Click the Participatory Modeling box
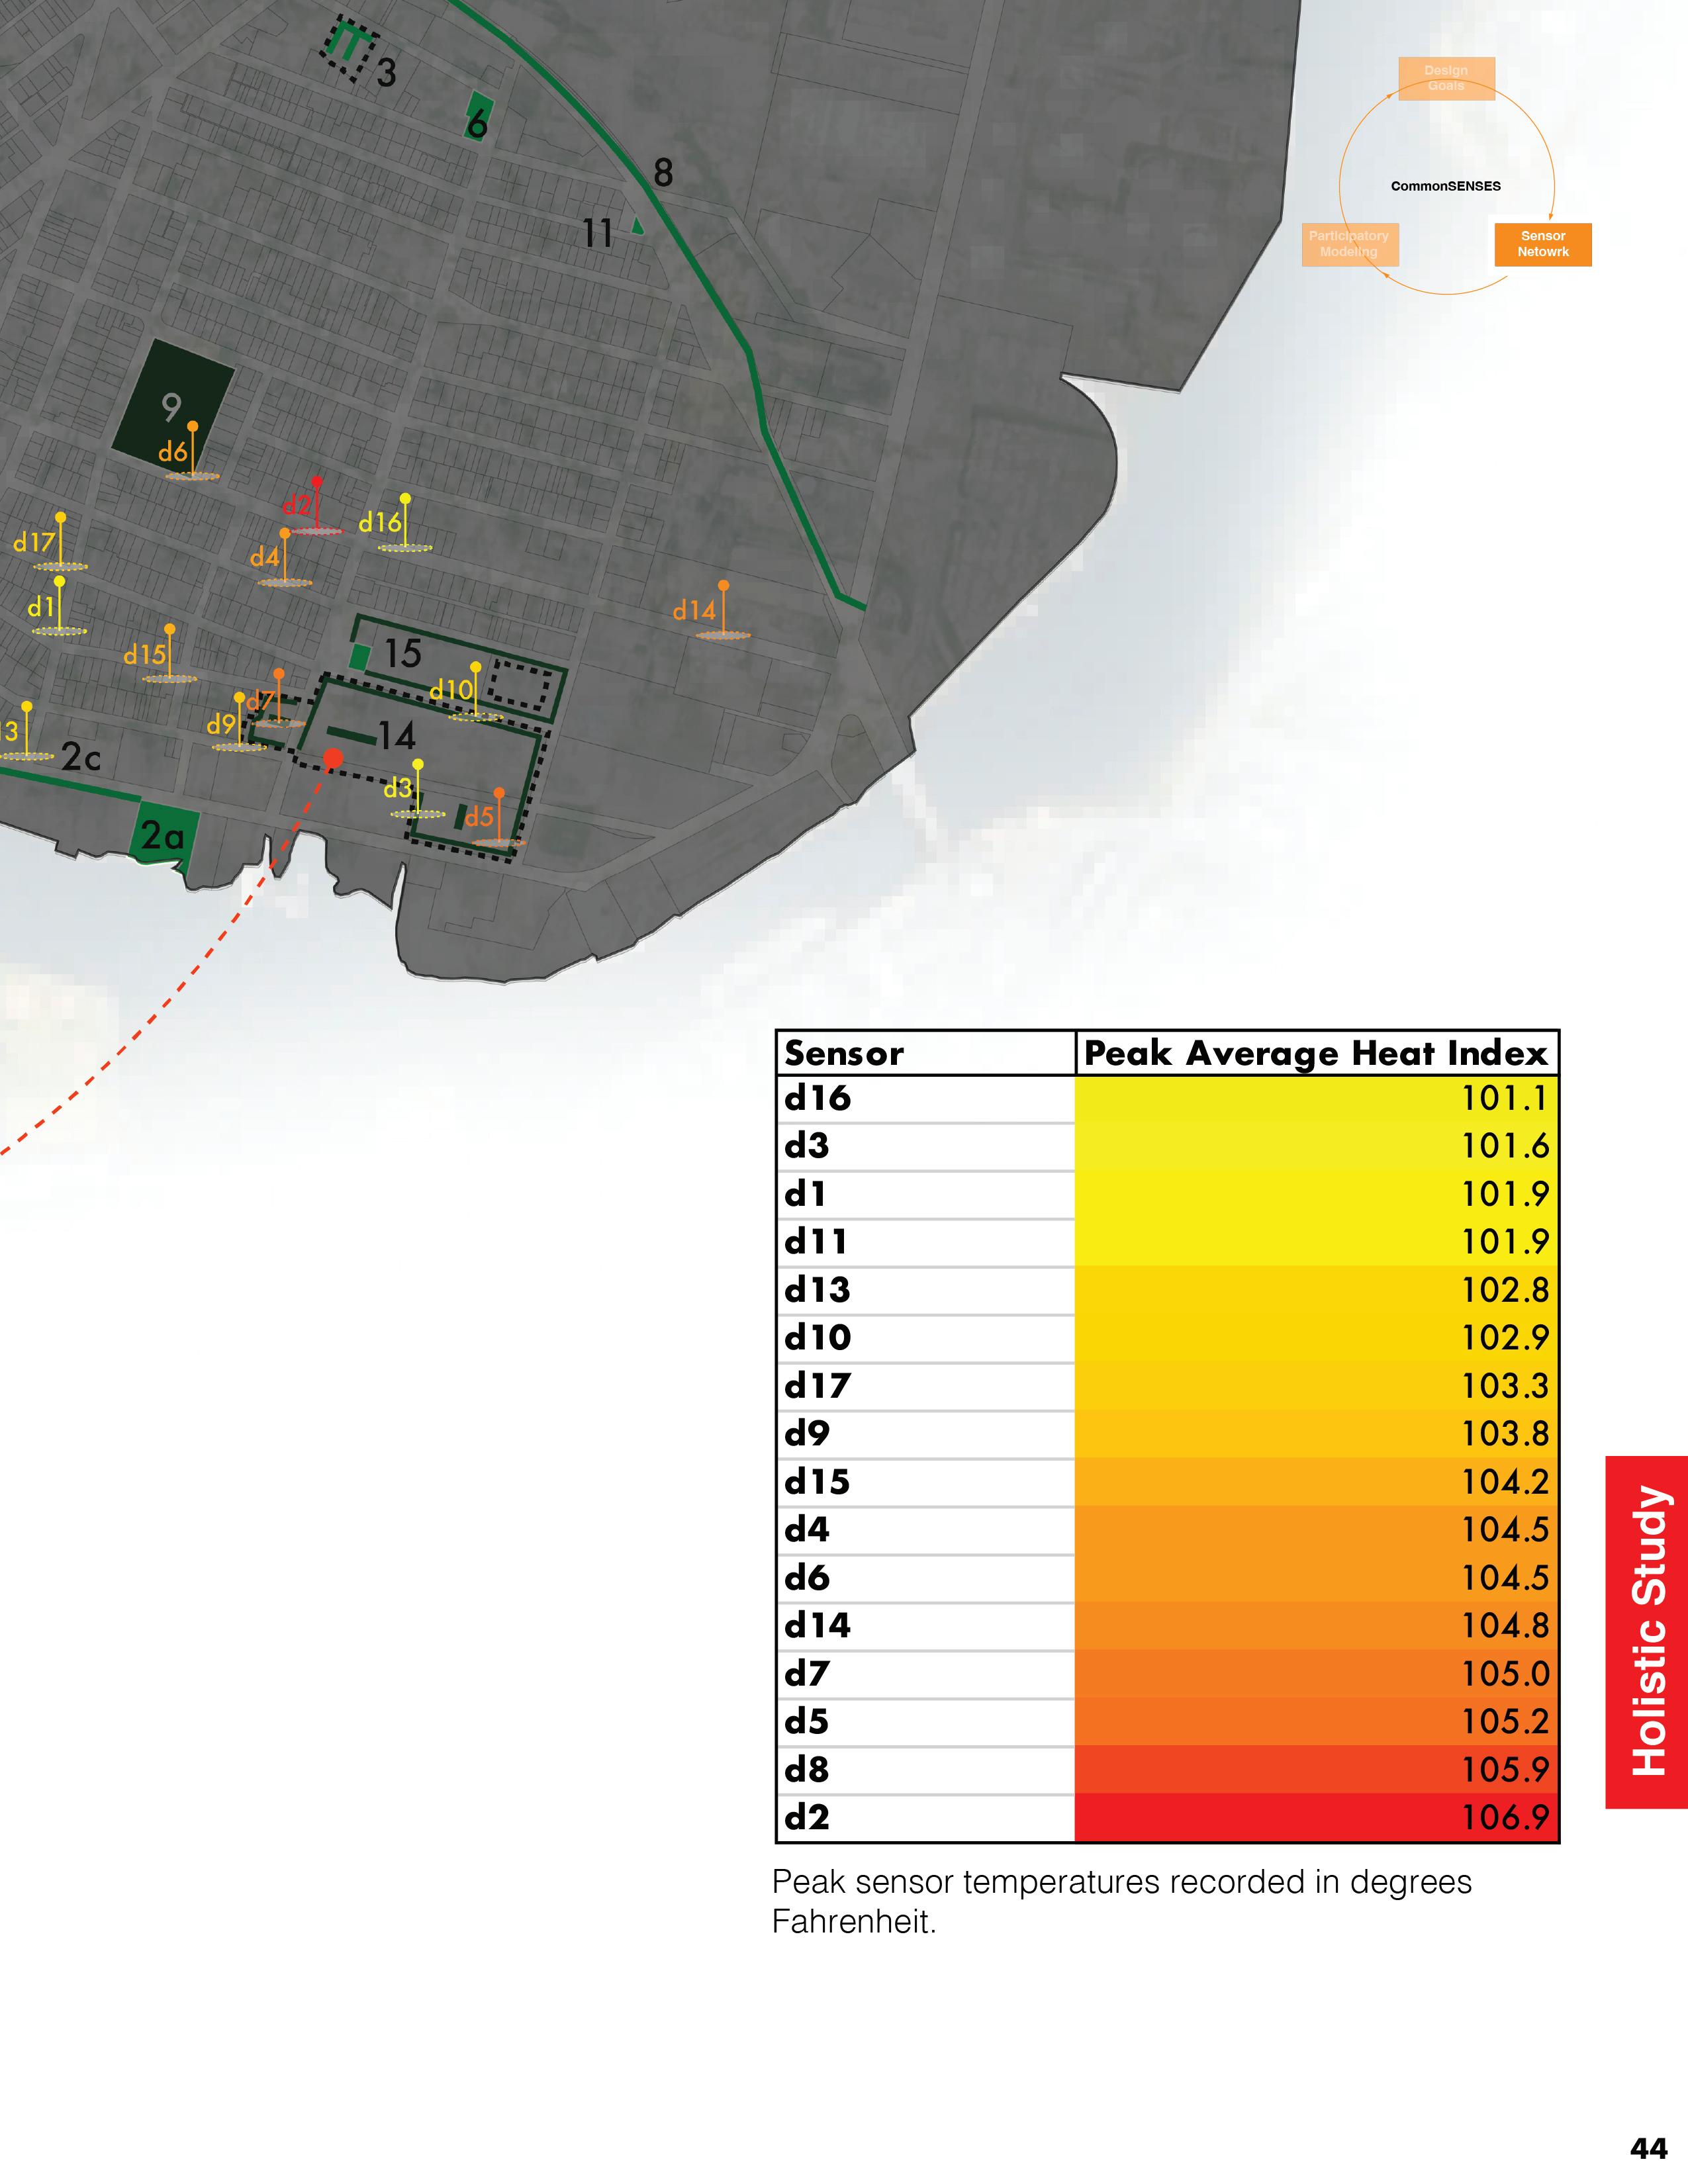The image size is (1688, 2184). coord(1349,244)
